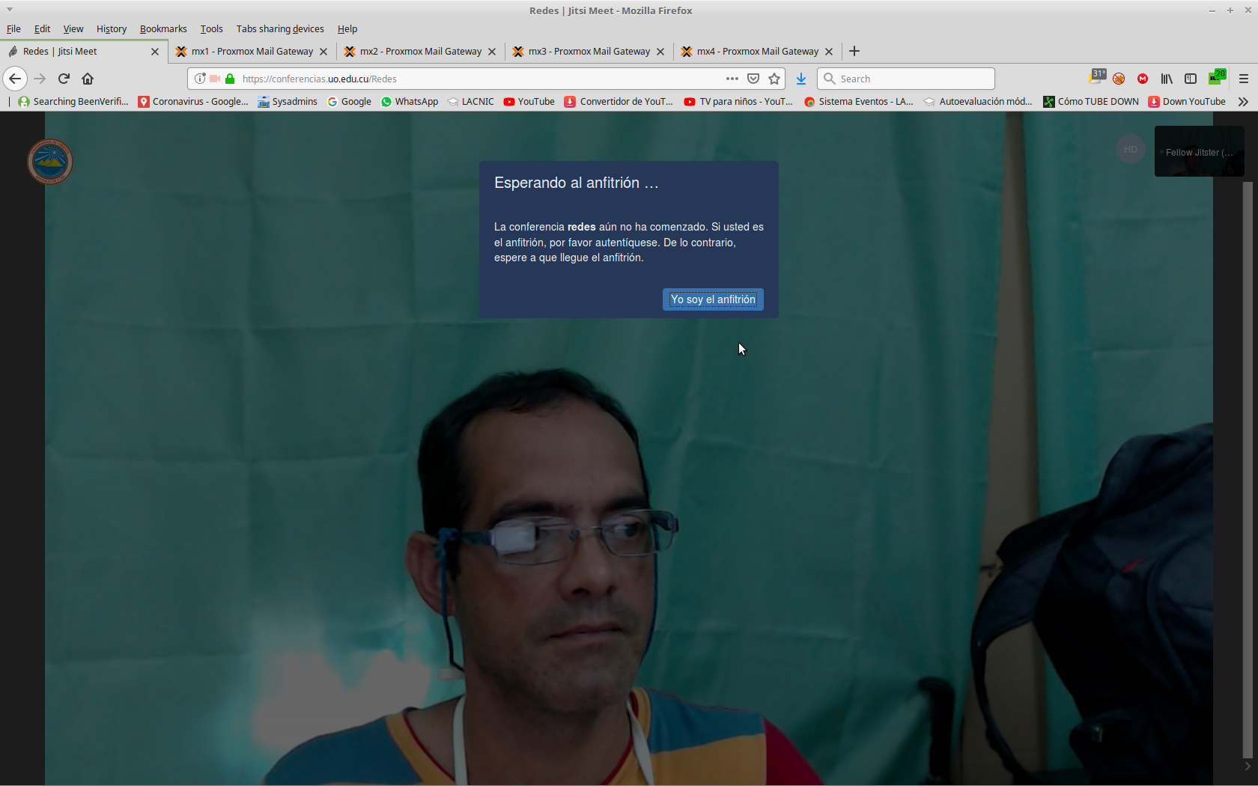Toggle camera sharing permission indicator
The image size is (1258, 786).
click(x=215, y=79)
